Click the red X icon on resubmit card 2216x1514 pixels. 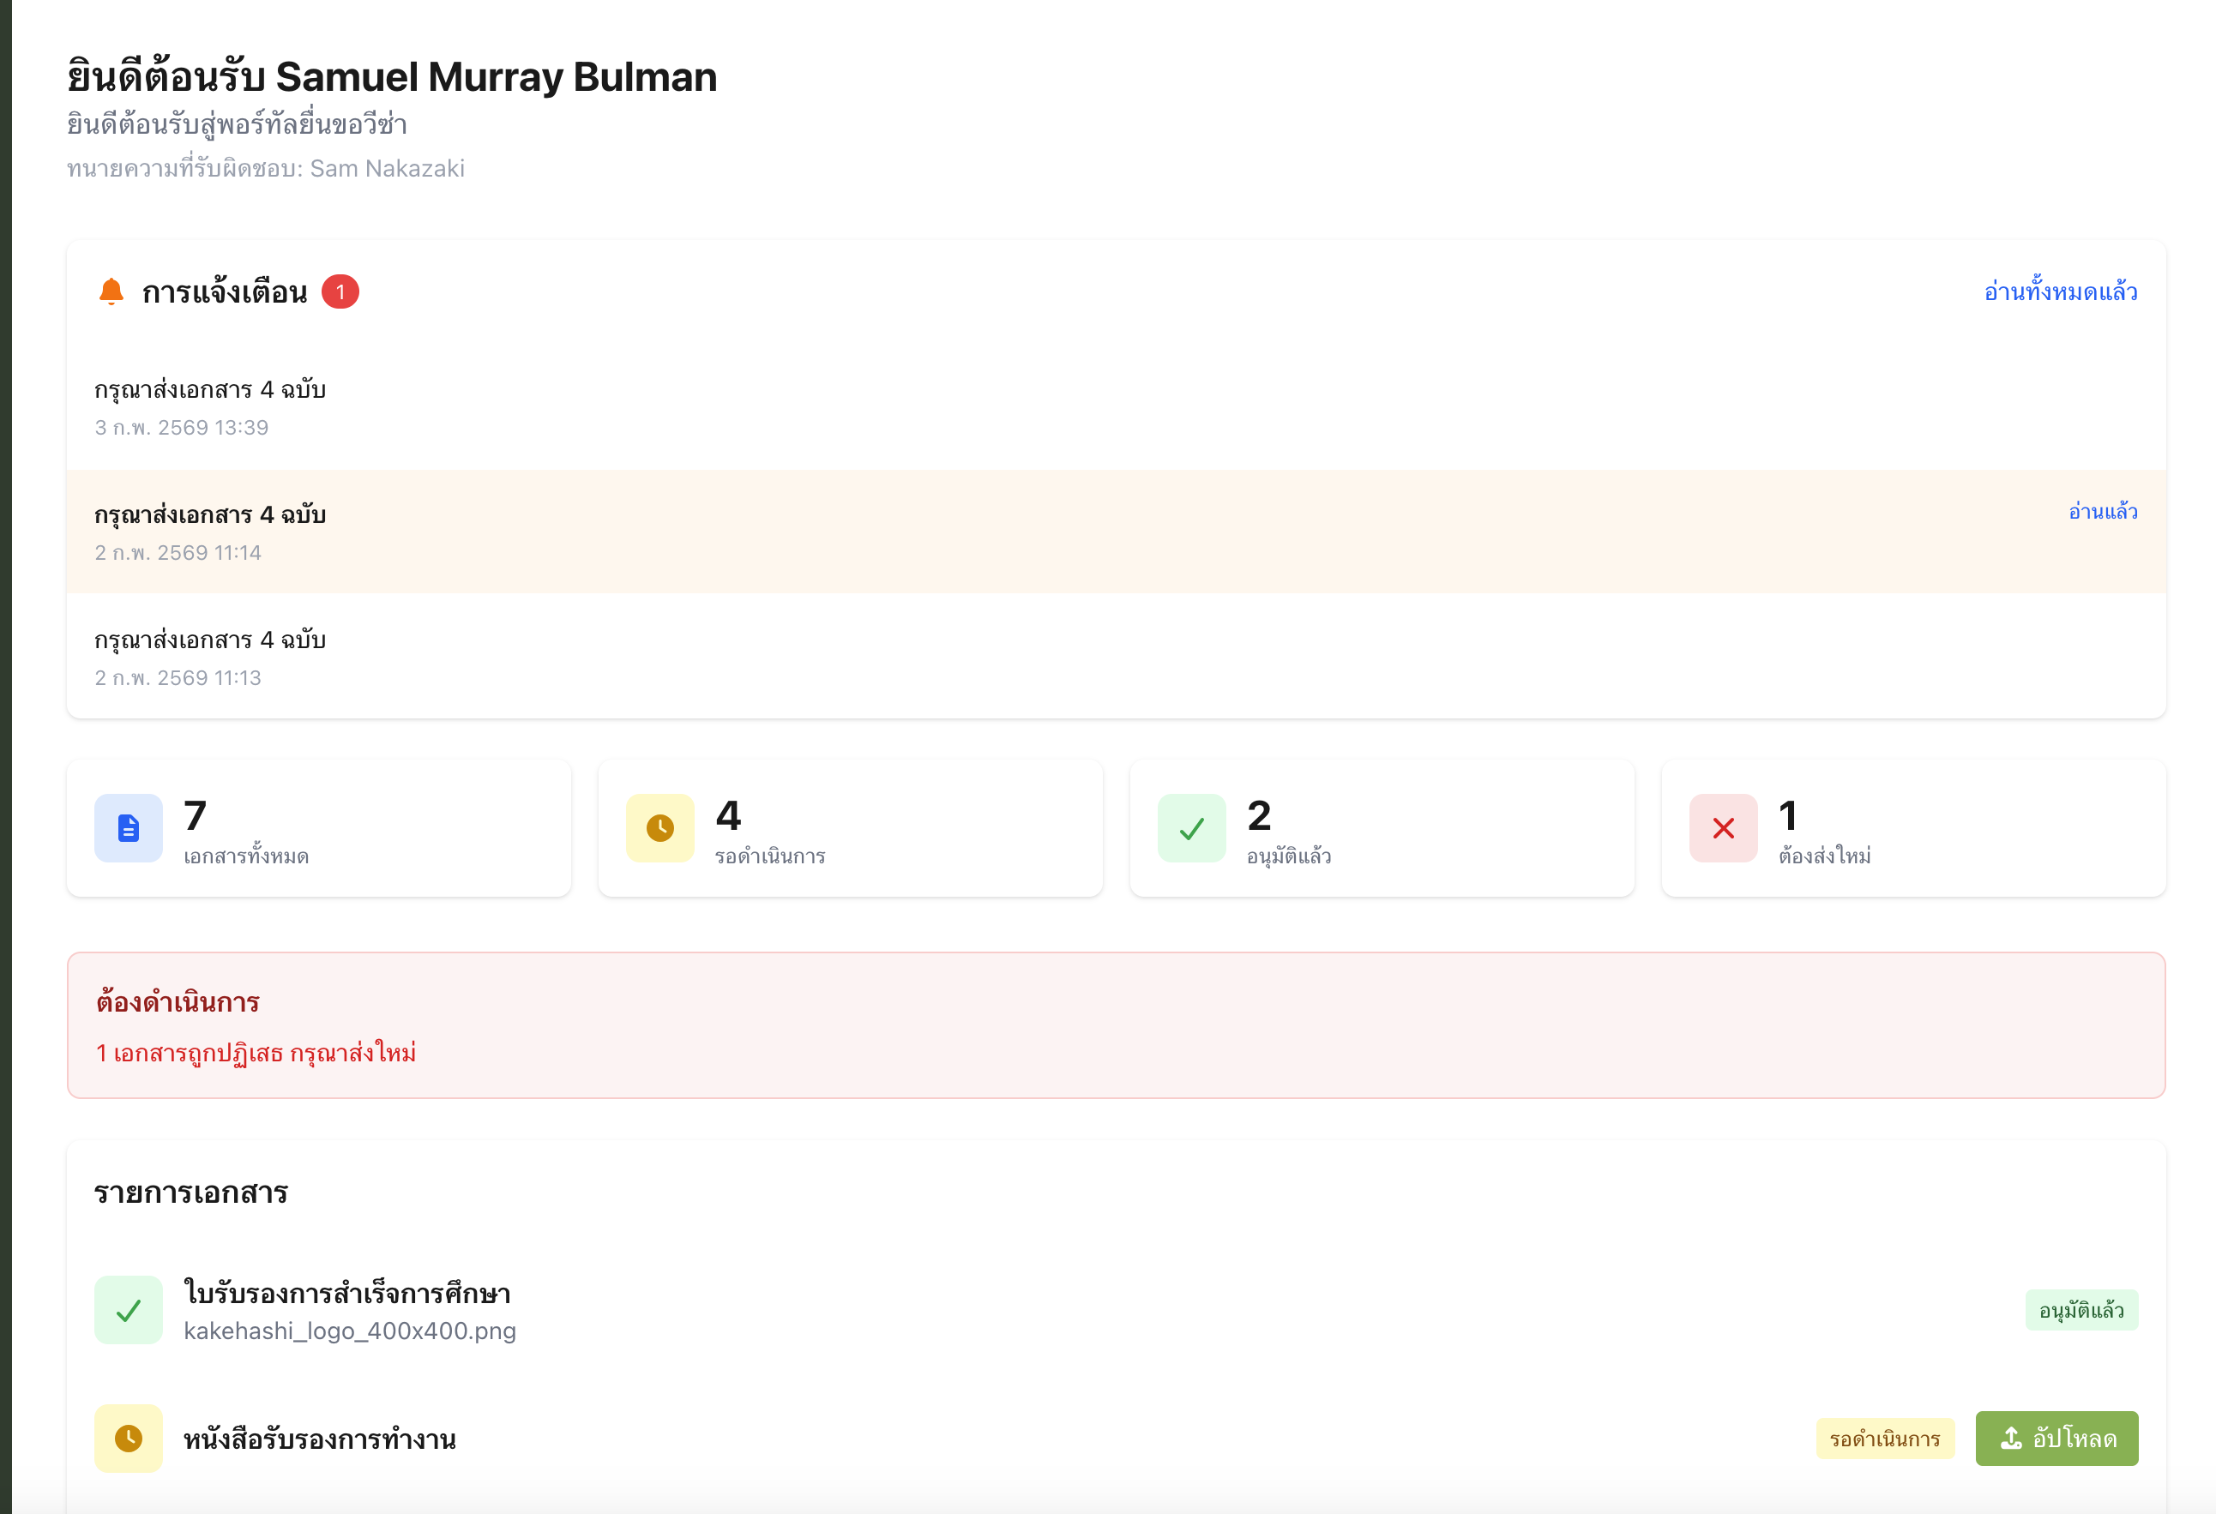tap(1722, 827)
